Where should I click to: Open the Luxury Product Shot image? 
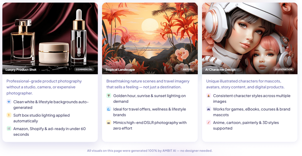(x=50, y=38)
